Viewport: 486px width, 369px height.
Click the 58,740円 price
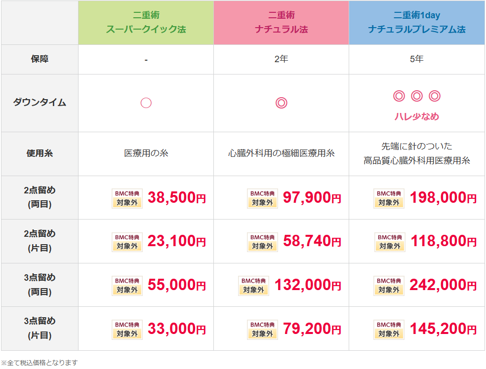[x=312, y=241]
